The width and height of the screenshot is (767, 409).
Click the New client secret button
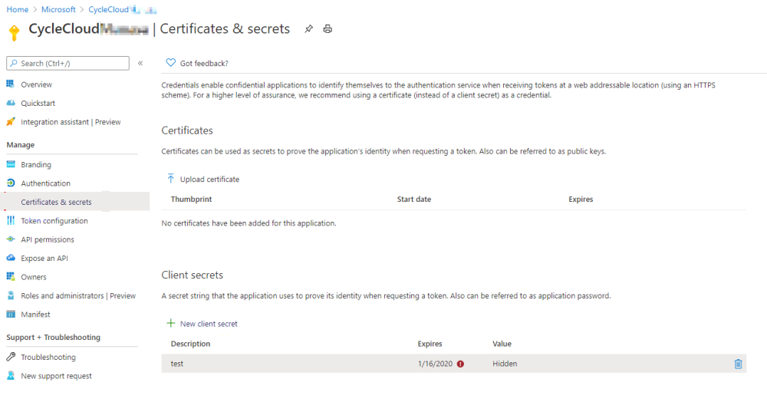click(x=208, y=324)
